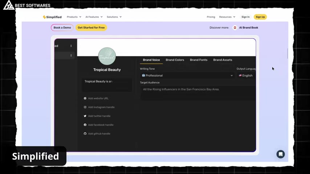This screenshot has height=174, width=310.
Task: Book a Demo
Action: tap(62, 28)
